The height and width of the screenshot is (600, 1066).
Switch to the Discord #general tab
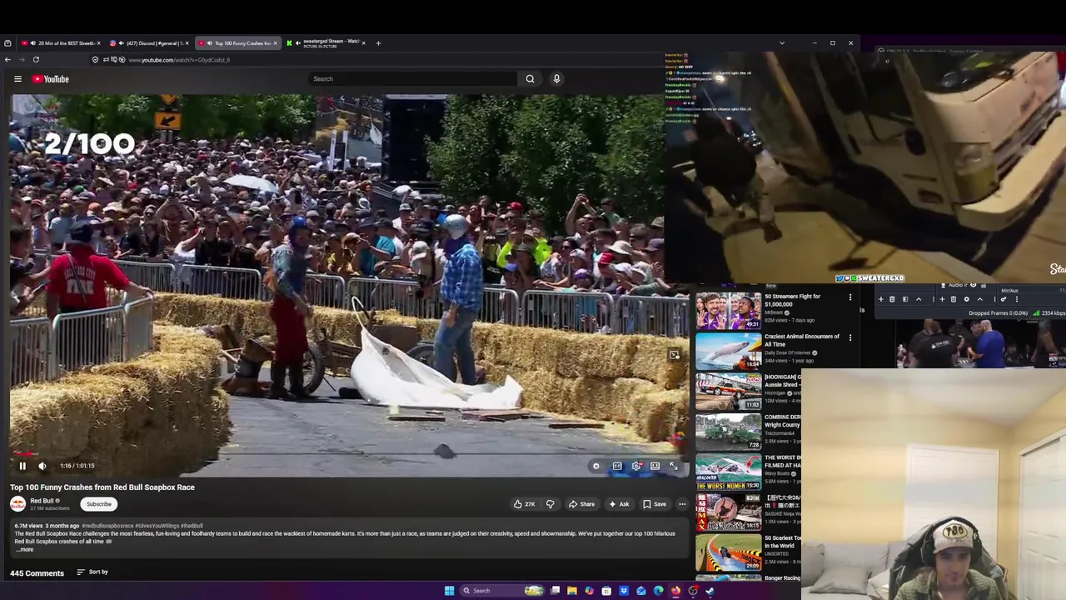149,43
